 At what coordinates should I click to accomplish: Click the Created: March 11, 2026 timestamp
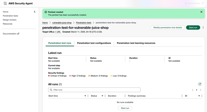tap(82, 32)
